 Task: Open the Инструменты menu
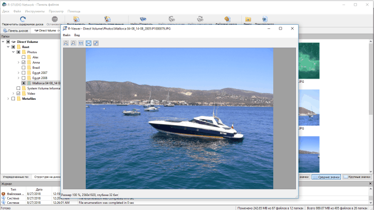[x=35, y=11]
